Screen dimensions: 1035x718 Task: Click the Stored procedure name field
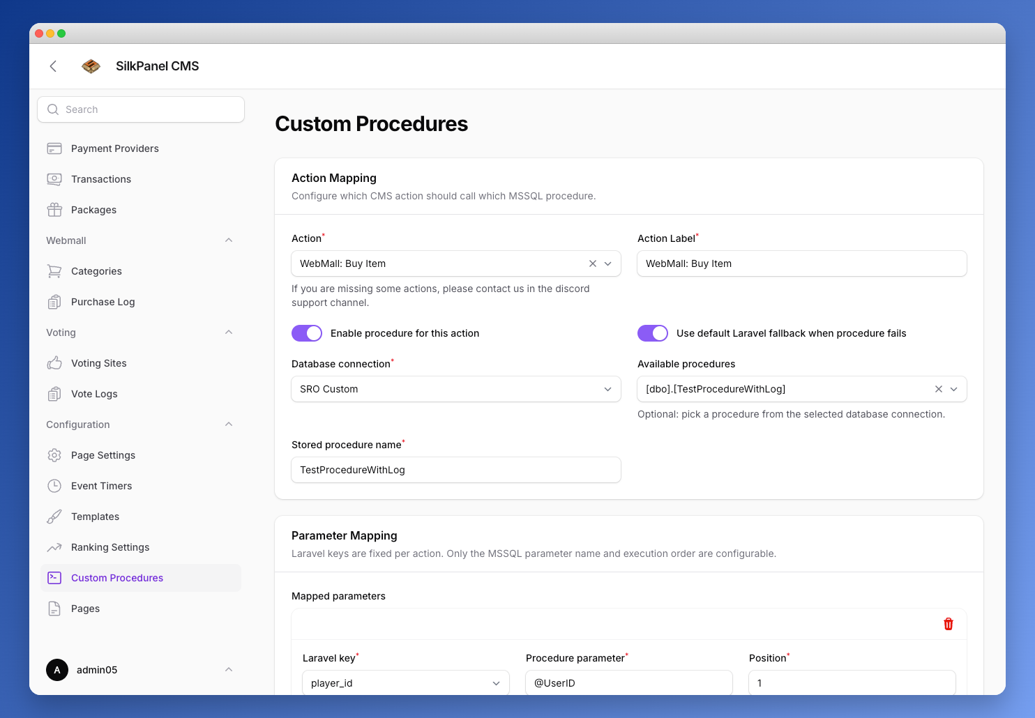[x=456, y=470]
